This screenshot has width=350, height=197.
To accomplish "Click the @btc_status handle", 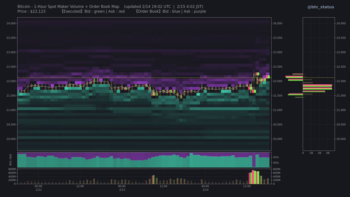I will click(x=321, y=7).
